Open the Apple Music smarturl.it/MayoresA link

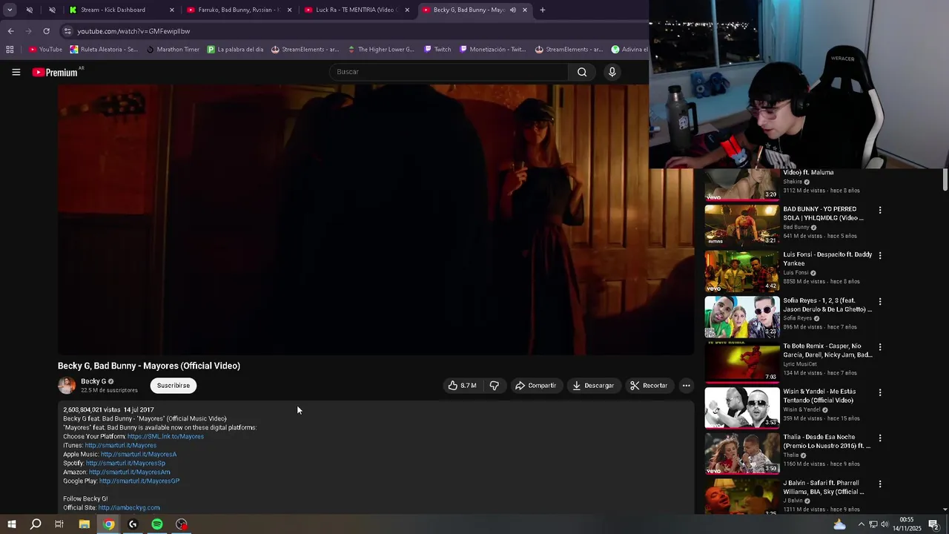(x=139, y=455)
